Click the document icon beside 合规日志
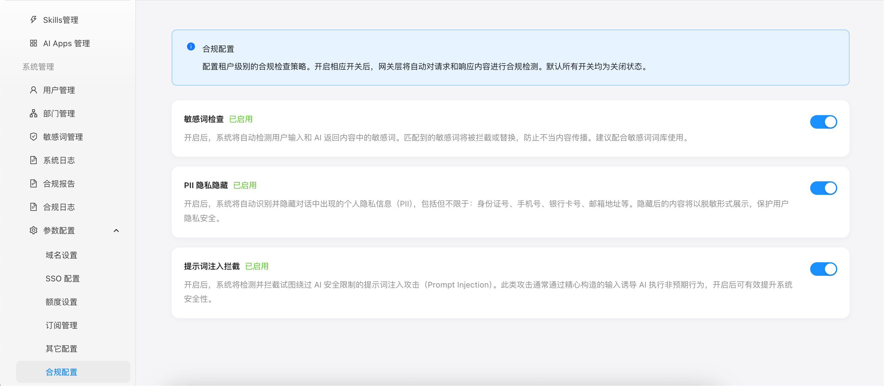The image size is (884, 386). tap(33, 207)
